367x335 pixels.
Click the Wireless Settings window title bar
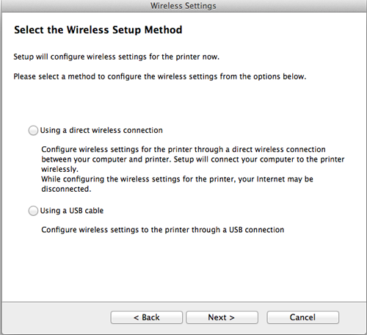tap(183, 6)
